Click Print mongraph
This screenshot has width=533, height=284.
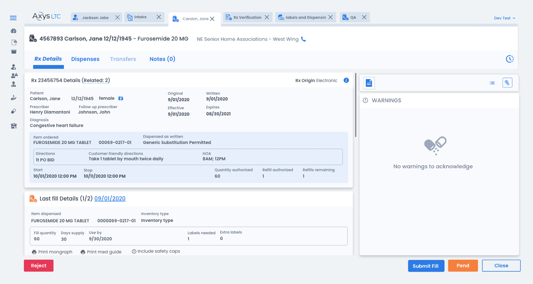[52, 252]
